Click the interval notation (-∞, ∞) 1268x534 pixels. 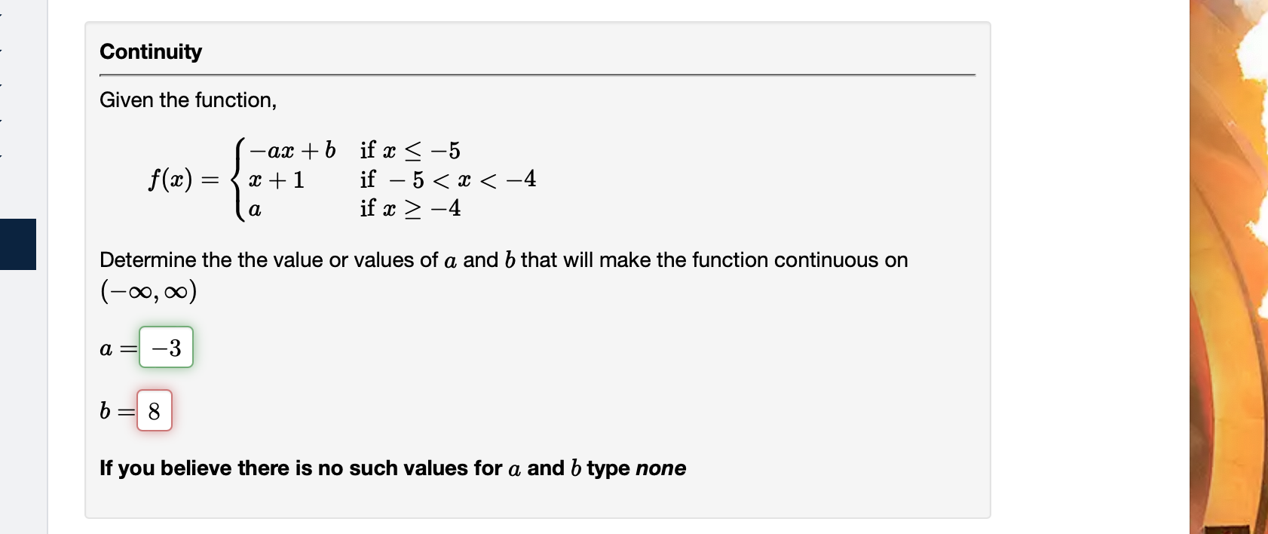tap(147, 290)
